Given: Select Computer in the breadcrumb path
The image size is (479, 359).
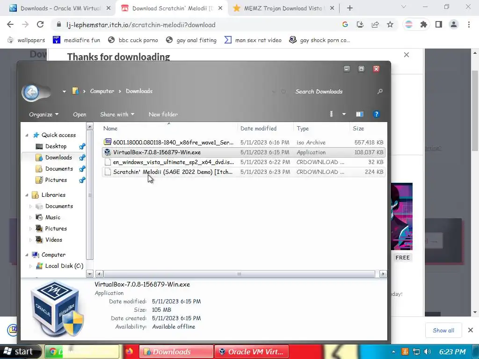Looking at the screenshot, I should tap(102, 91).
